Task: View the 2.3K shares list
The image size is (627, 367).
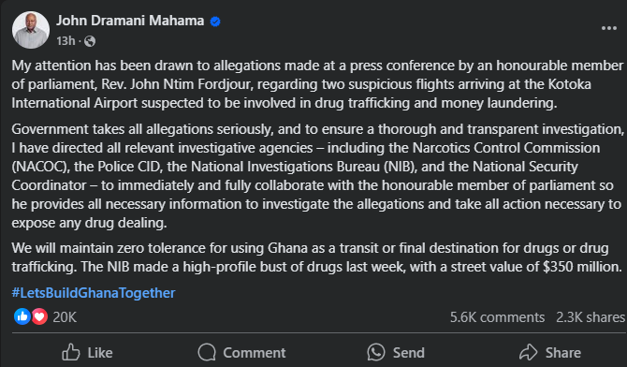Action: tap(591, 317)
